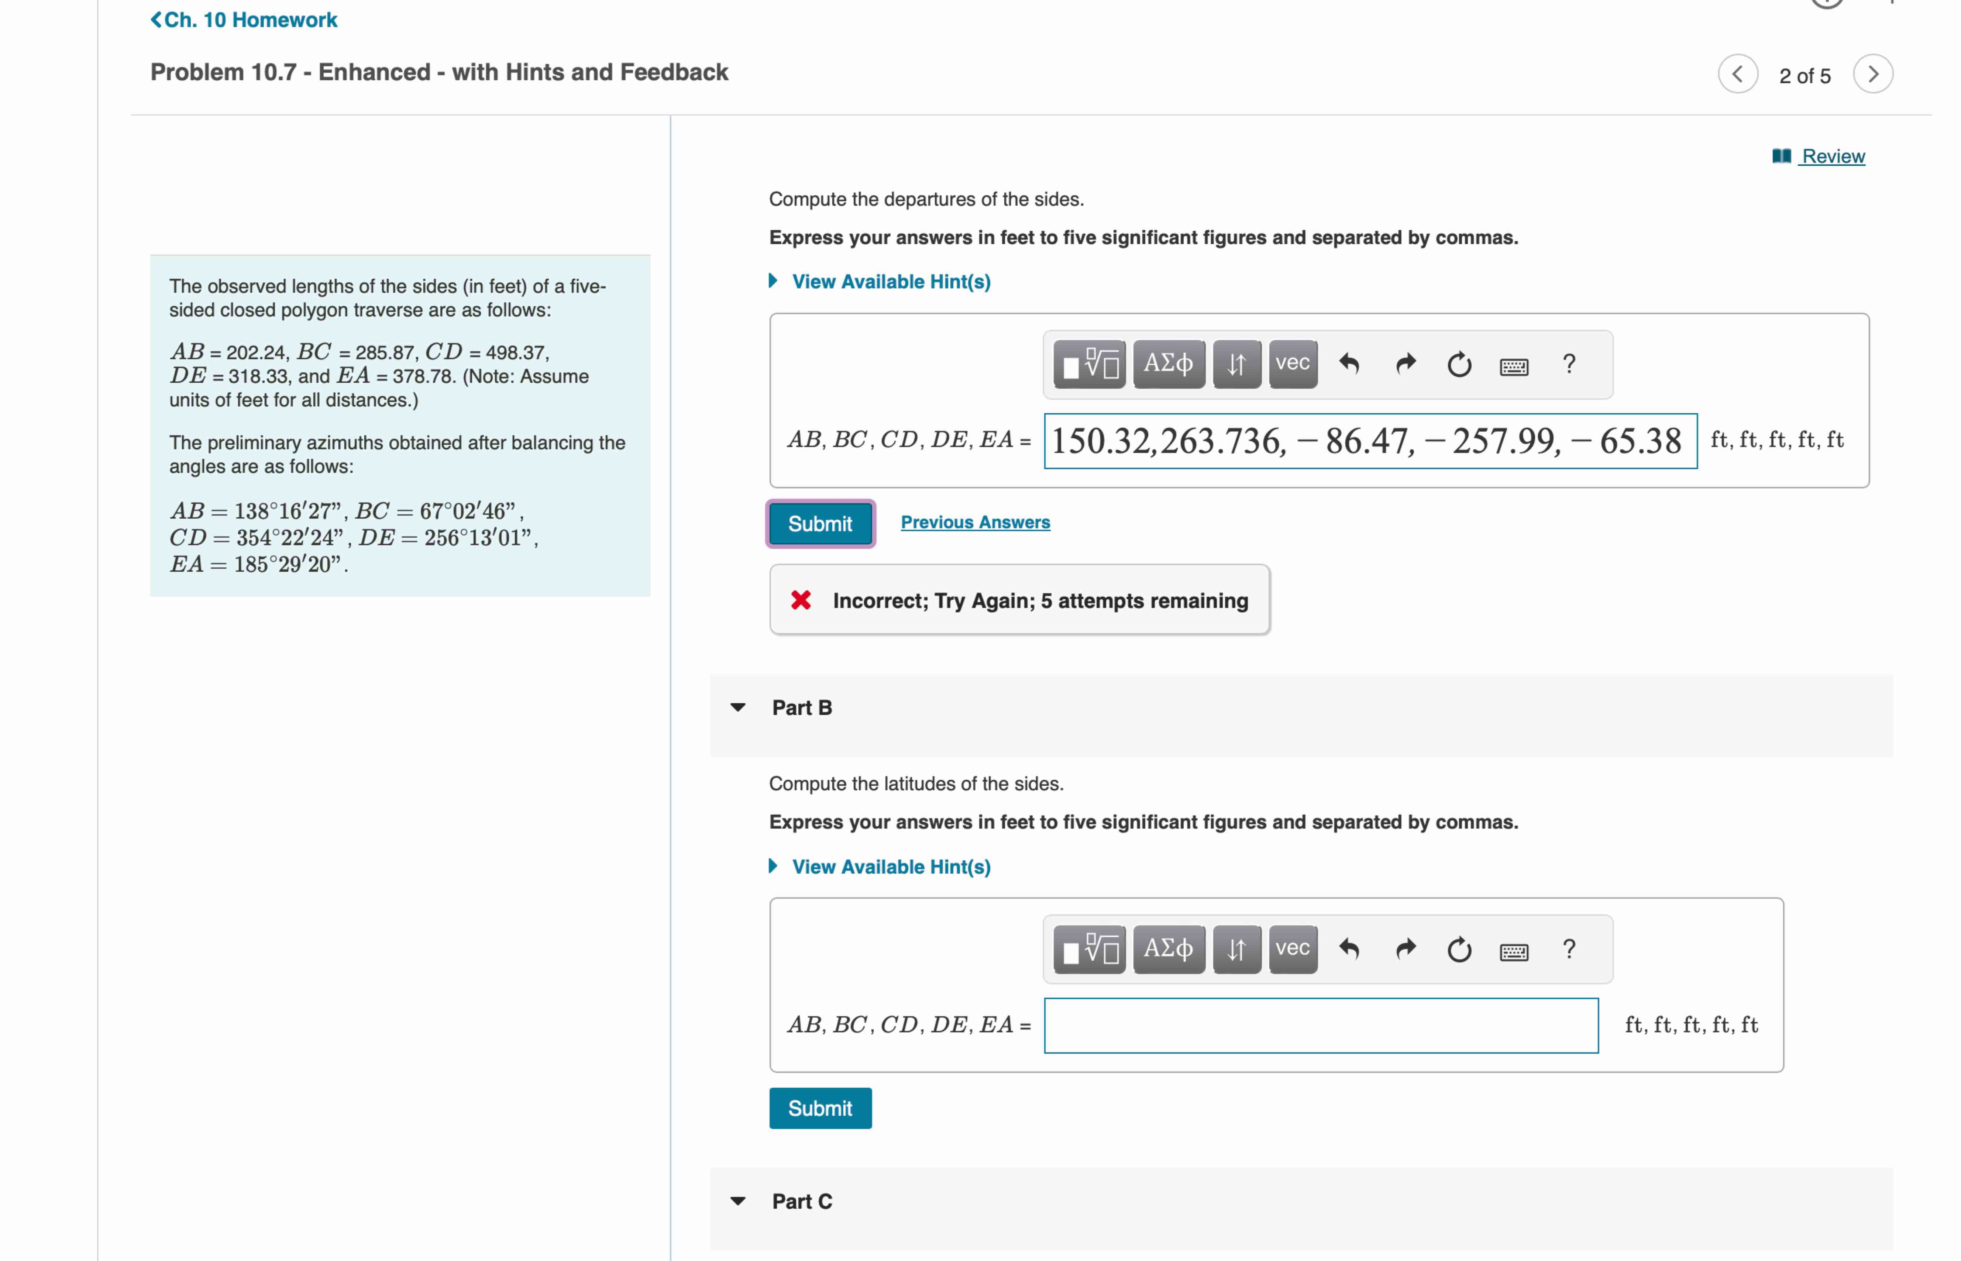
Task: Undo the last entry in the answer box
Action: (1349, 364)
